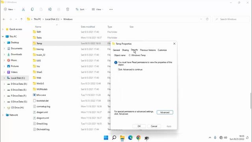Image resolution: width=252 pixels, height=142 pixels.
Task: Open the Sort options dropdown
Action: pos(81,9)
